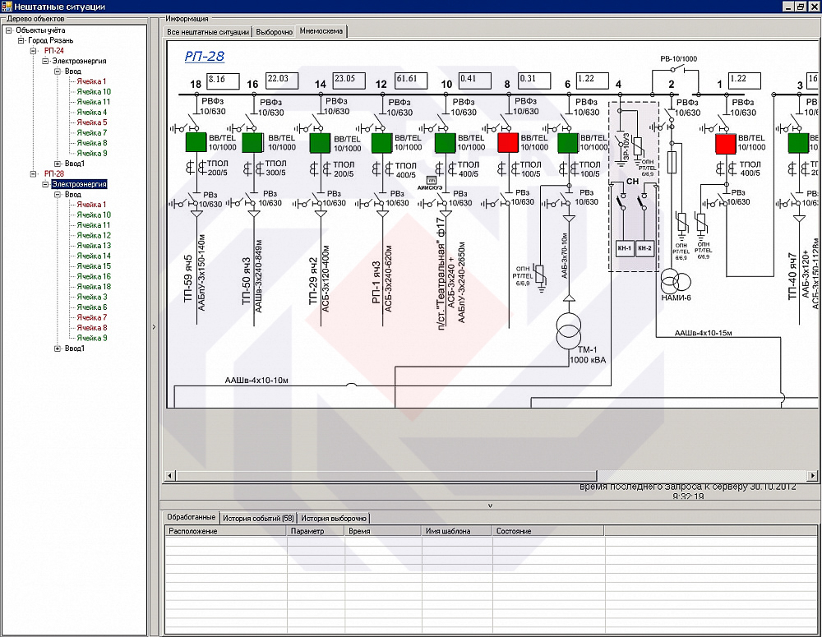Sort by the Имя шаблона column header

coord(457,531)
